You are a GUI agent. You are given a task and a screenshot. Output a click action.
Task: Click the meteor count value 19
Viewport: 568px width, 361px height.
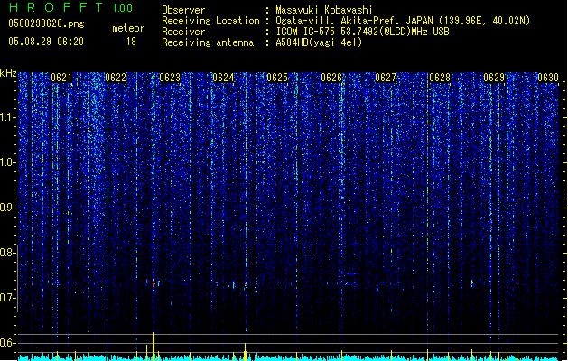point(131,42)
